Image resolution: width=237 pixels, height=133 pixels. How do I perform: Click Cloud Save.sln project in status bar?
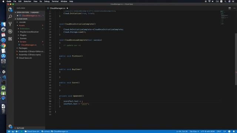tap(32, 132)
